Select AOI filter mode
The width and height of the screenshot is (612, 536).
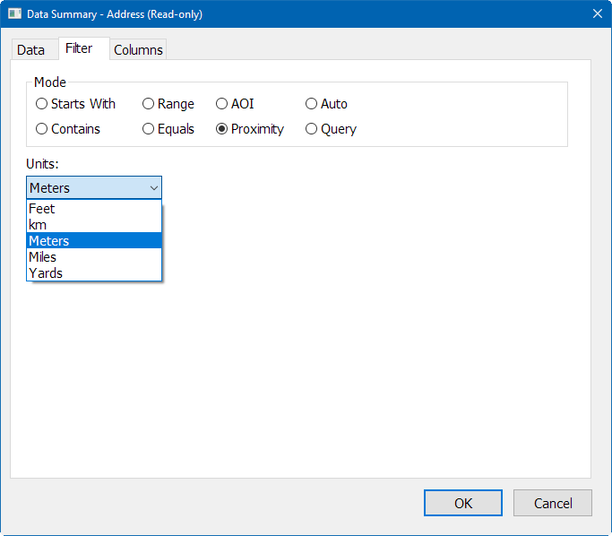point(222,104)
